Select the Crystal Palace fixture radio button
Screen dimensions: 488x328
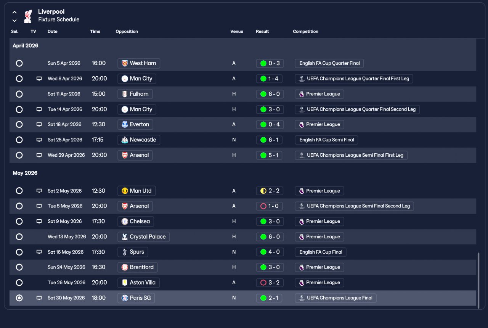19,237
